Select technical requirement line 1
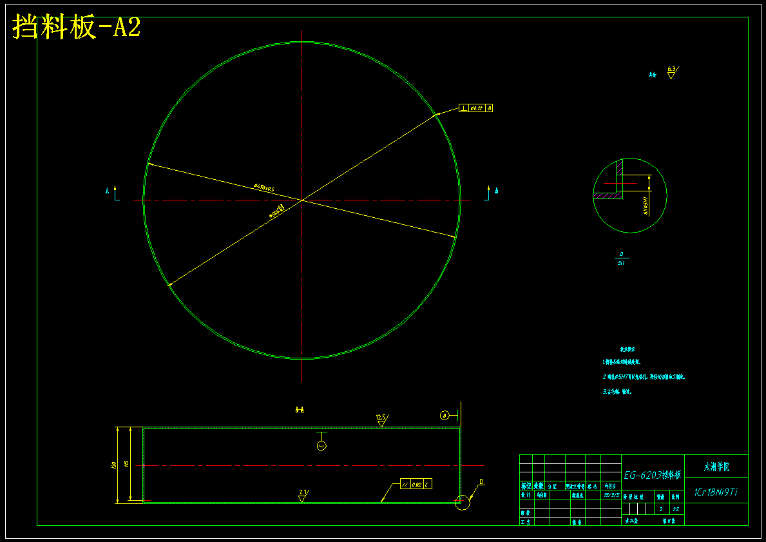The height and width of the screenshot is (542, 766). [x=621, y=362]
